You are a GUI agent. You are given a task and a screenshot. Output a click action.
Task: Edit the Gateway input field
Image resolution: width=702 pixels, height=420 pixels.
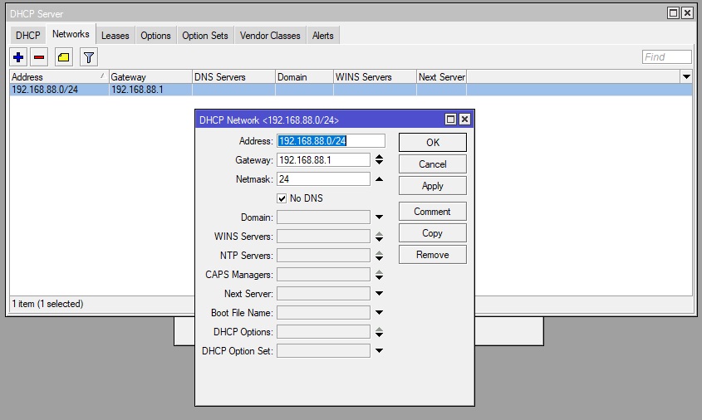[x=323, y=160]
